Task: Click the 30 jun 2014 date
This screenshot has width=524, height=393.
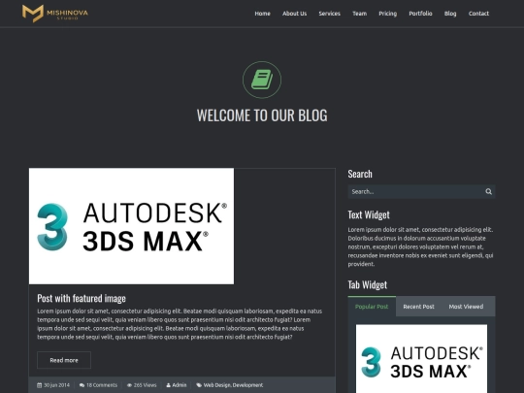Action: [x=56, y=385]
